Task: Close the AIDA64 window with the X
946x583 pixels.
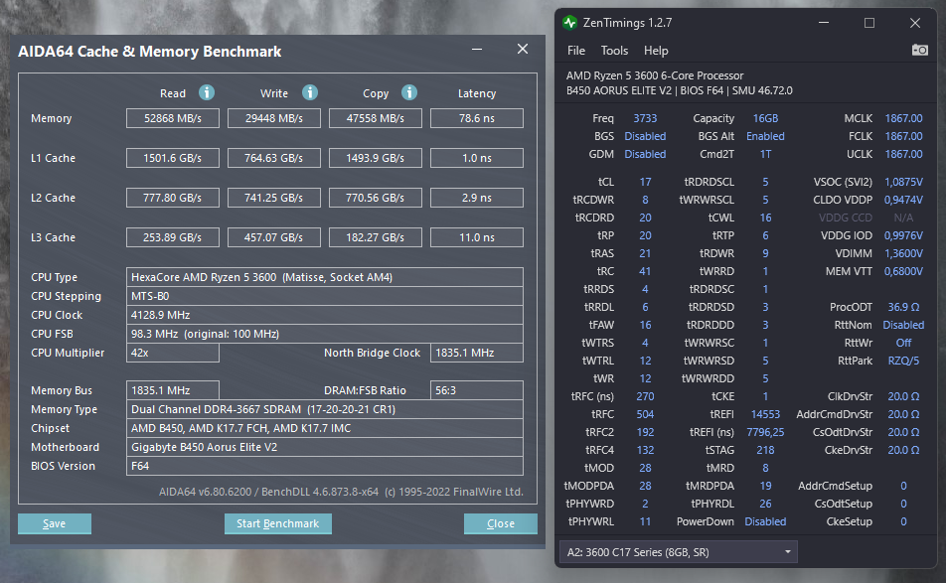Action: point(523,49)
